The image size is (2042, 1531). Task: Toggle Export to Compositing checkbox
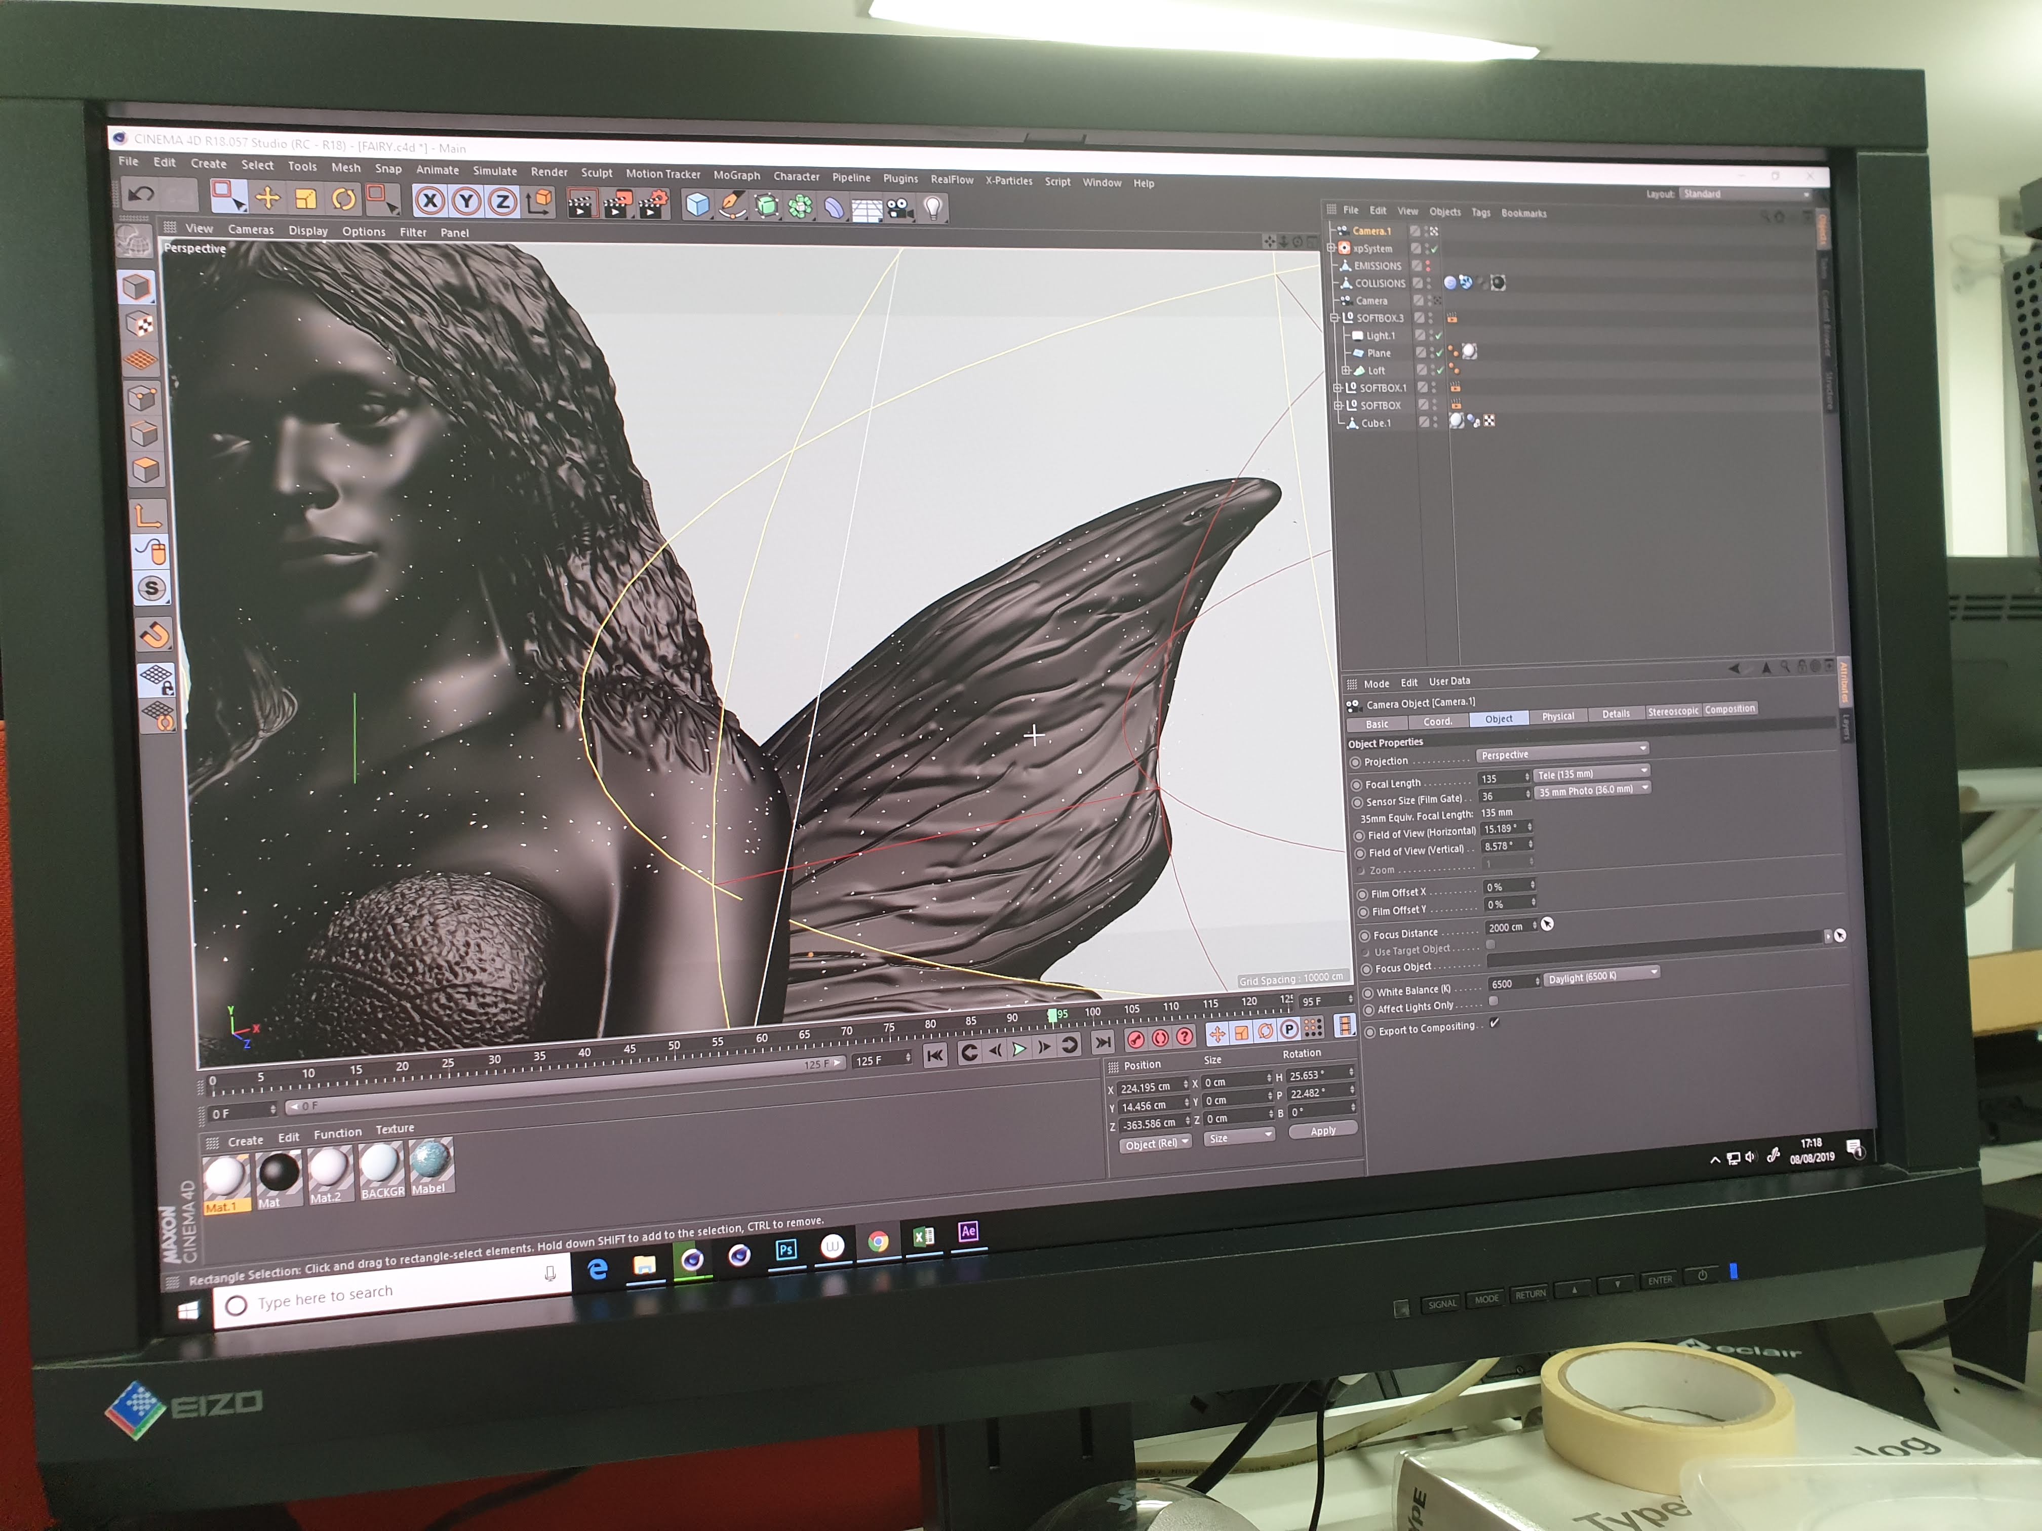point(1495,1023)
